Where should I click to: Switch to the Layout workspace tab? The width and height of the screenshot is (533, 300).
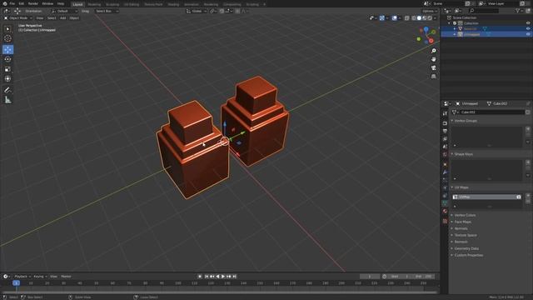click(77, 4)
